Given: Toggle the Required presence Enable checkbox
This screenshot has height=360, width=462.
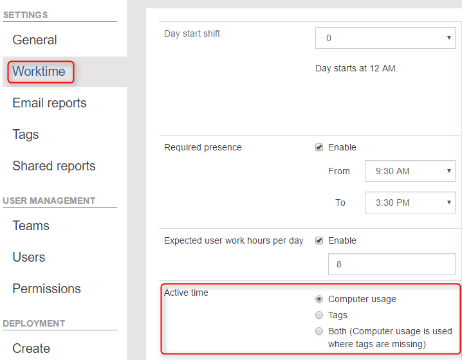Looking at the screenshot, I should (319, 147).
